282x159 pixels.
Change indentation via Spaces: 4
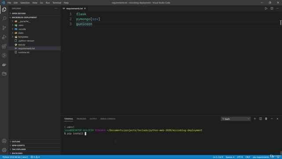230,157
